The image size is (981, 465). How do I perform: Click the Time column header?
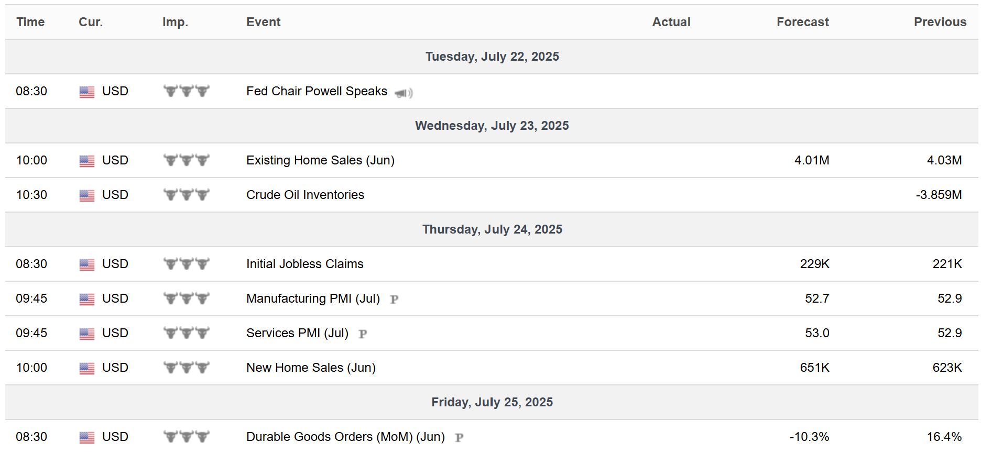(30, 22)
